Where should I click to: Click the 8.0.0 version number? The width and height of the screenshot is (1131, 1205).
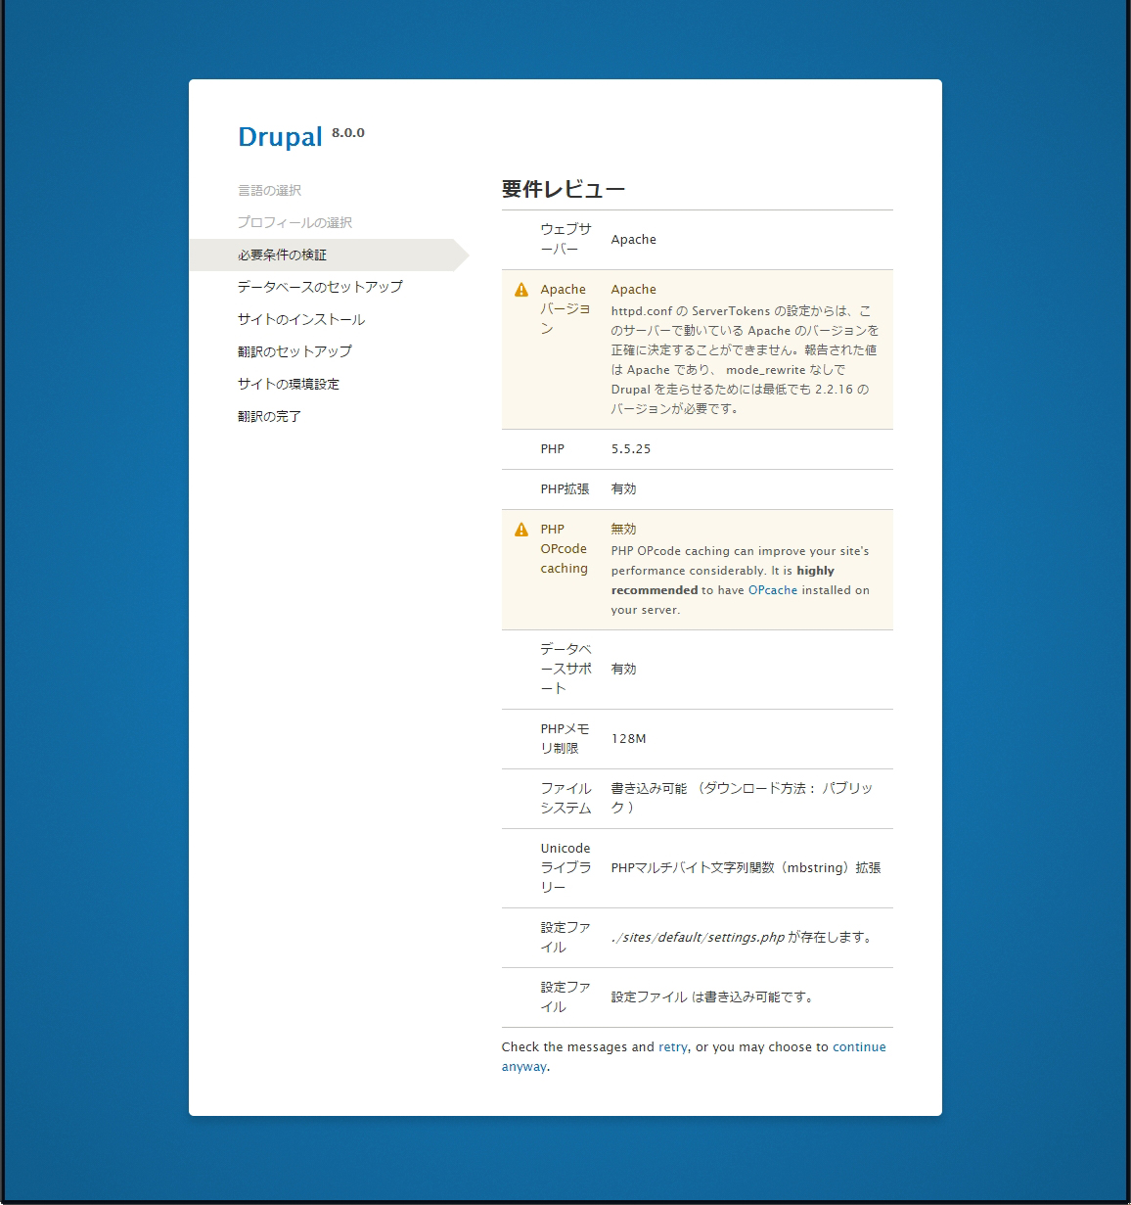pos(347,133)
